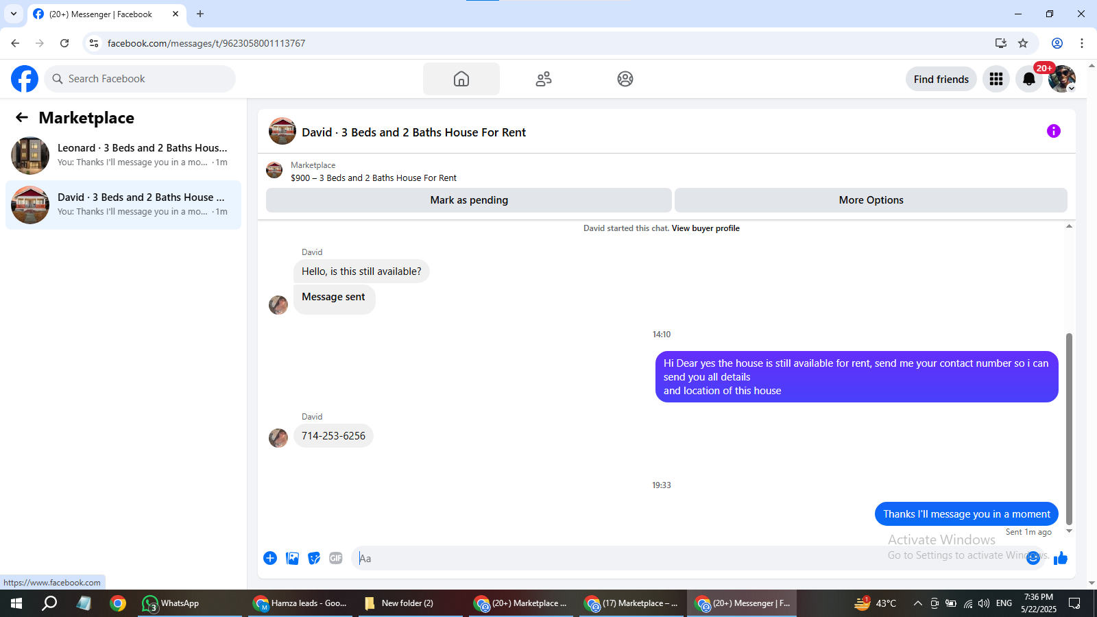Open the Facebook logo home link
1097x617 pixels.
click(25, 79)
